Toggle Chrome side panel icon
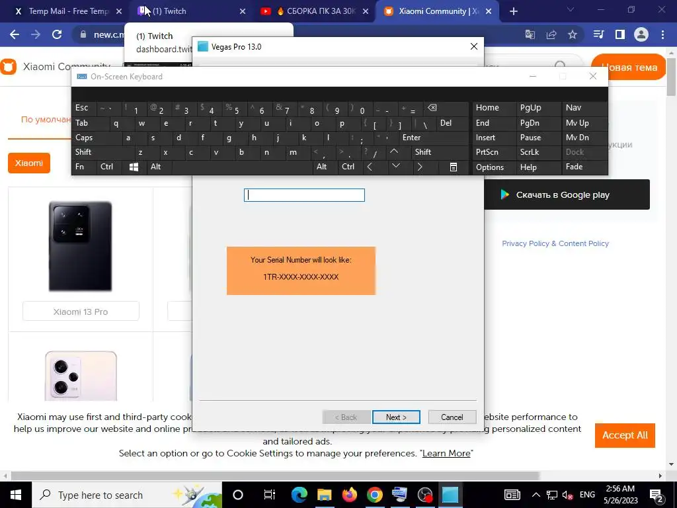Screen dimensions: 677x508 tap(620, 34)
